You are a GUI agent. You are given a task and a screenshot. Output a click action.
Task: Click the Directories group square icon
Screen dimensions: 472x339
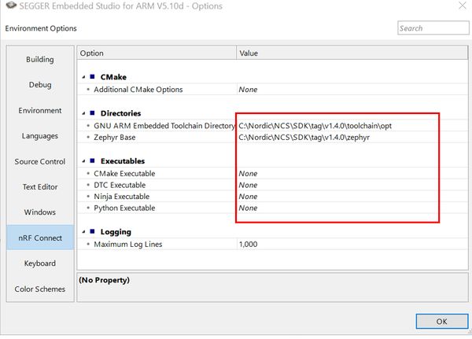point(92,113)
